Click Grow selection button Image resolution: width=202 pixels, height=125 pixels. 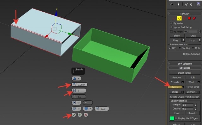193,36
